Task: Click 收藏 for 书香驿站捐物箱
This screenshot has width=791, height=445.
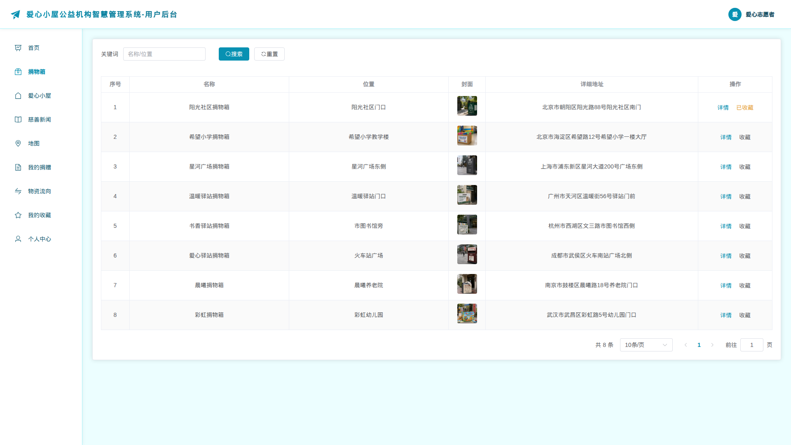Action: (745, 226)
